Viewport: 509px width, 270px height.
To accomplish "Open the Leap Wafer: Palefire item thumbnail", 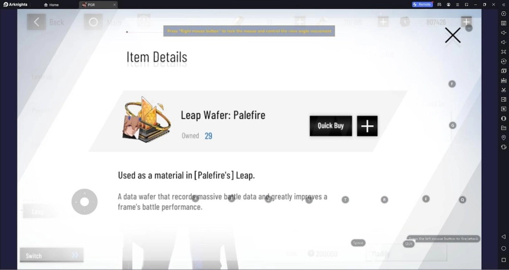I will [147, 119].
